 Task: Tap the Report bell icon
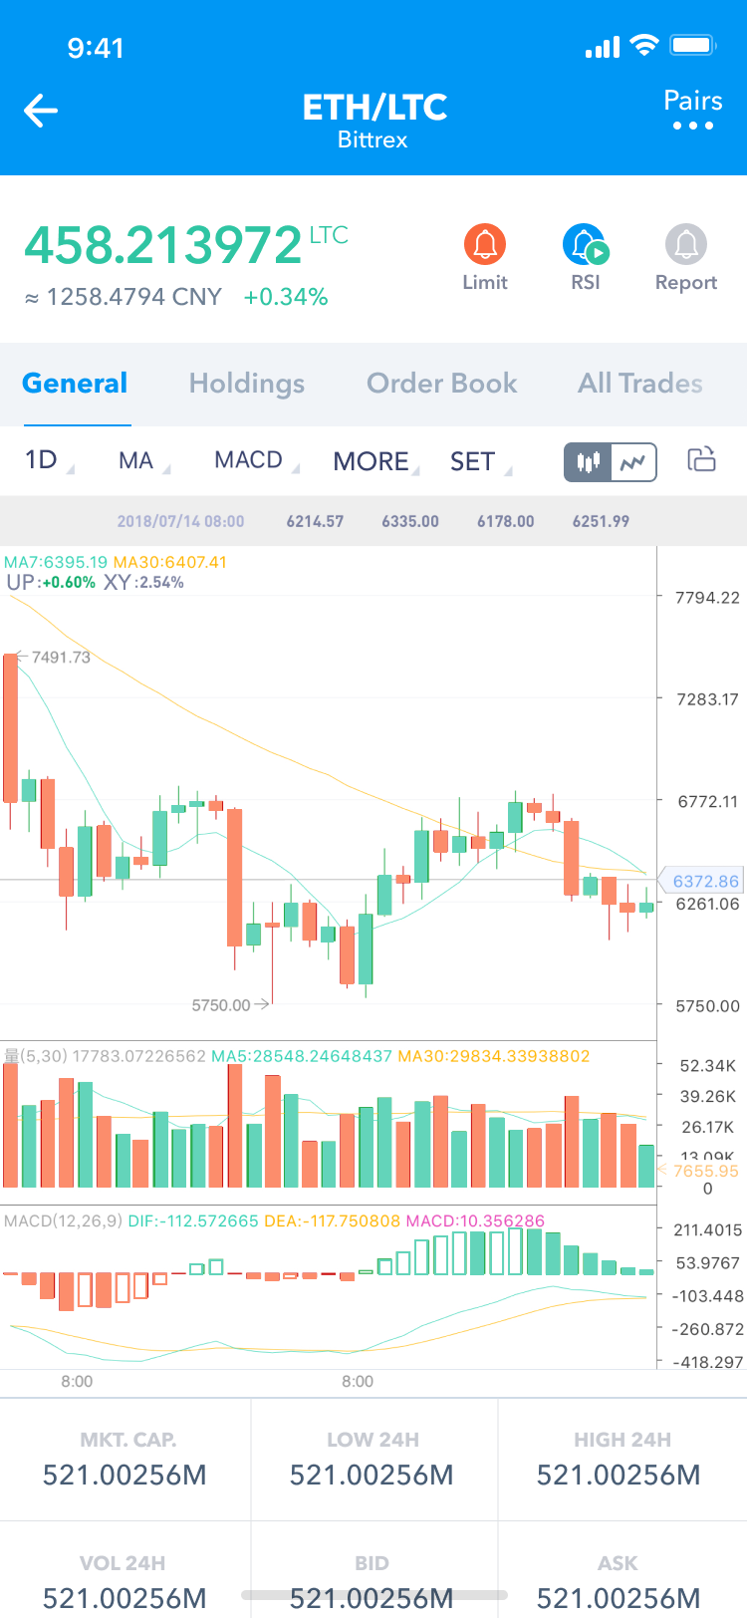coord(685,242)
